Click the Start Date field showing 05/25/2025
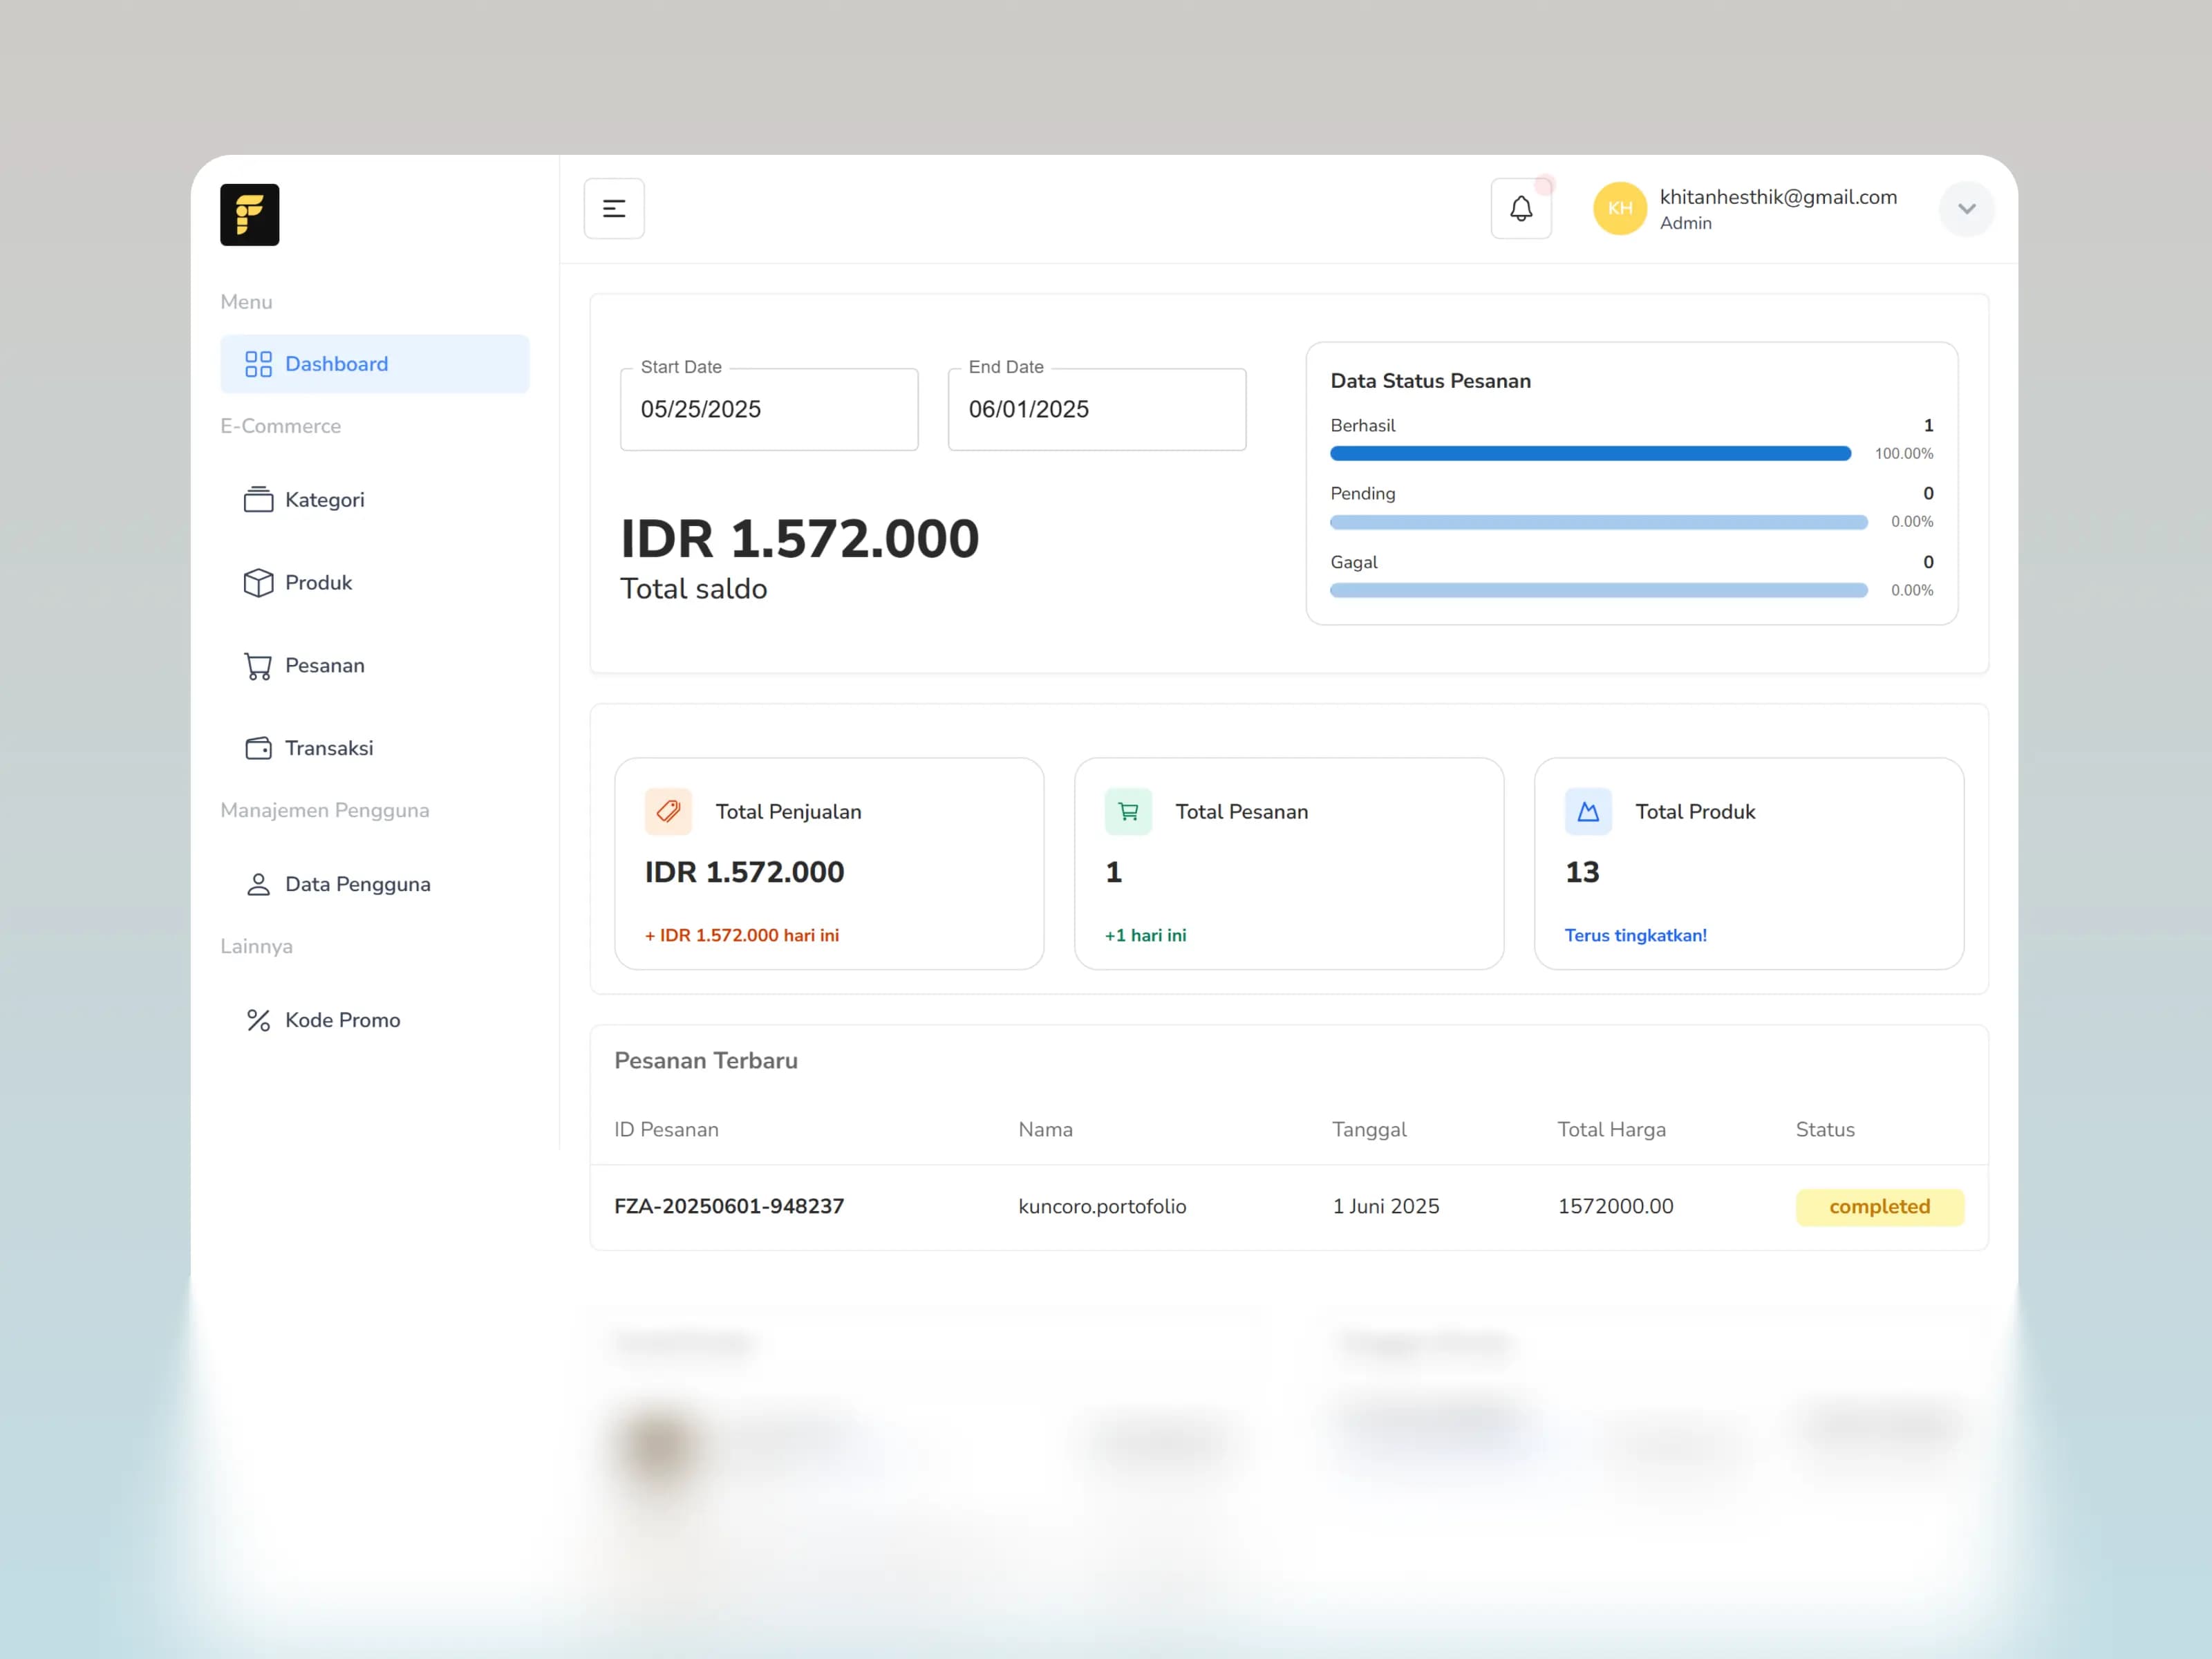 coord(769,409)
